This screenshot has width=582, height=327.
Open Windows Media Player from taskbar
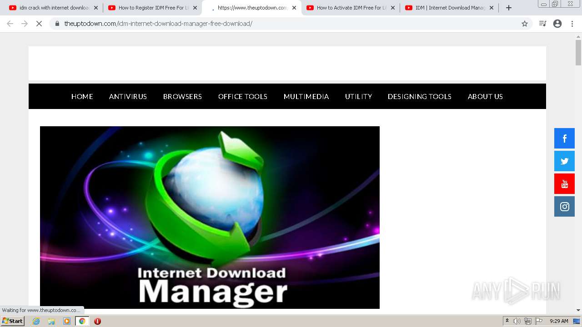point(67,321)
